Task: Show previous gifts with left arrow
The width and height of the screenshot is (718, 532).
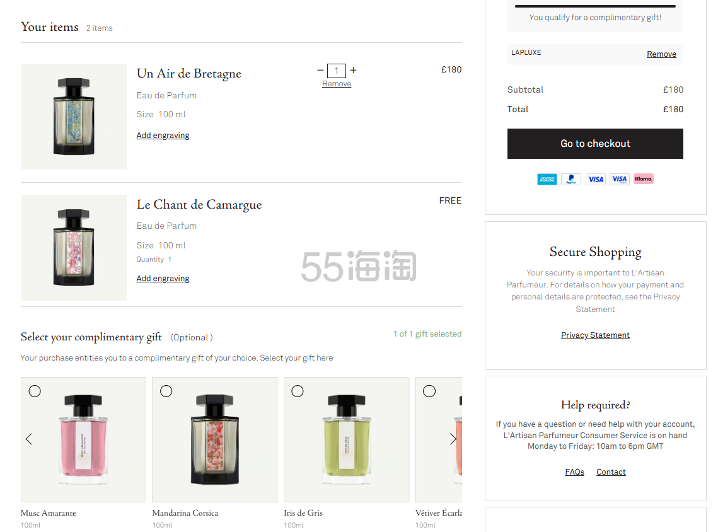Action: click(x=29, y=439)
